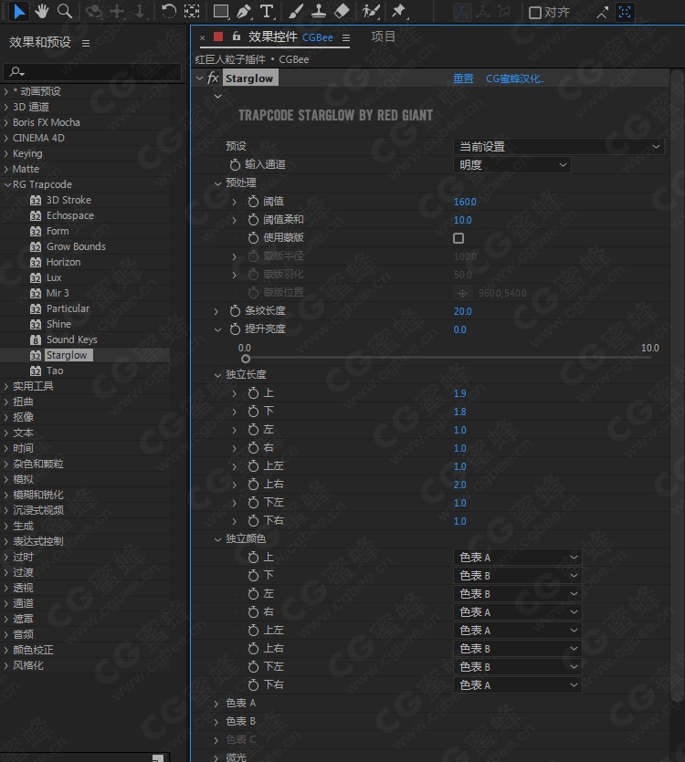Image resolution: width=685 pixels, height=762 pixels.
Task: Expand the 颜色校正 category
Action: point(6,651)
